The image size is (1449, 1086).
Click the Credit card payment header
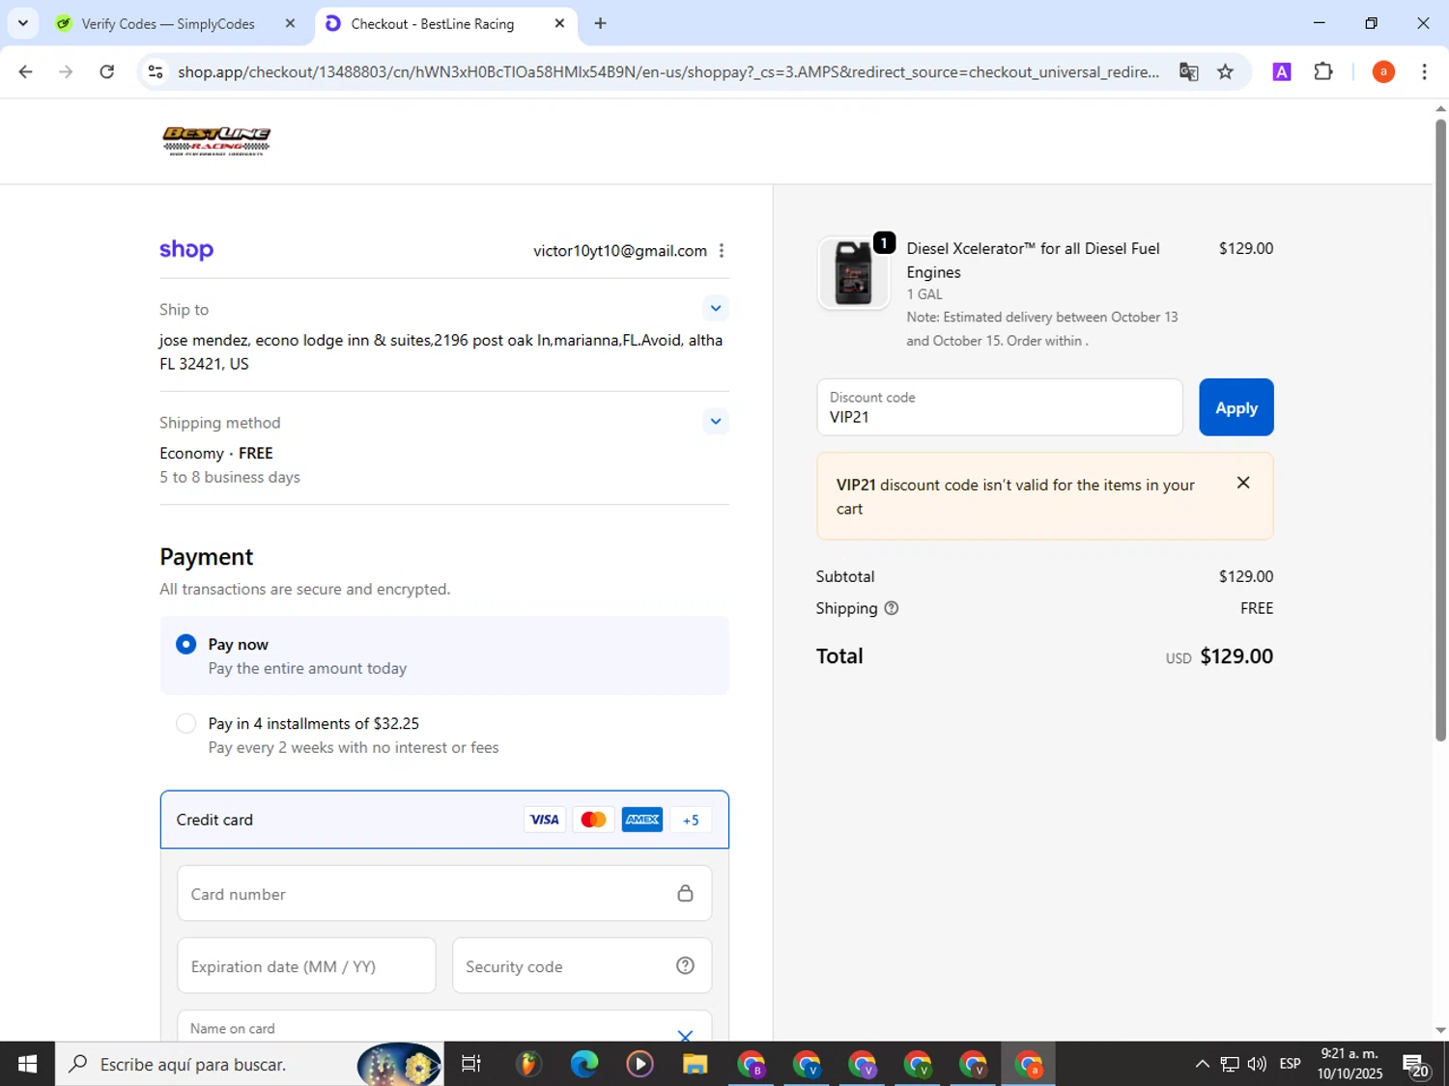click(x=444, y=820)
